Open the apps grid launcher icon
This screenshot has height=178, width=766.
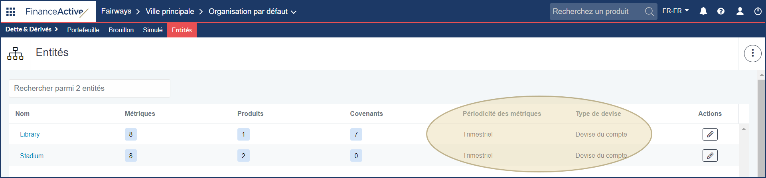tap(11, 12)
